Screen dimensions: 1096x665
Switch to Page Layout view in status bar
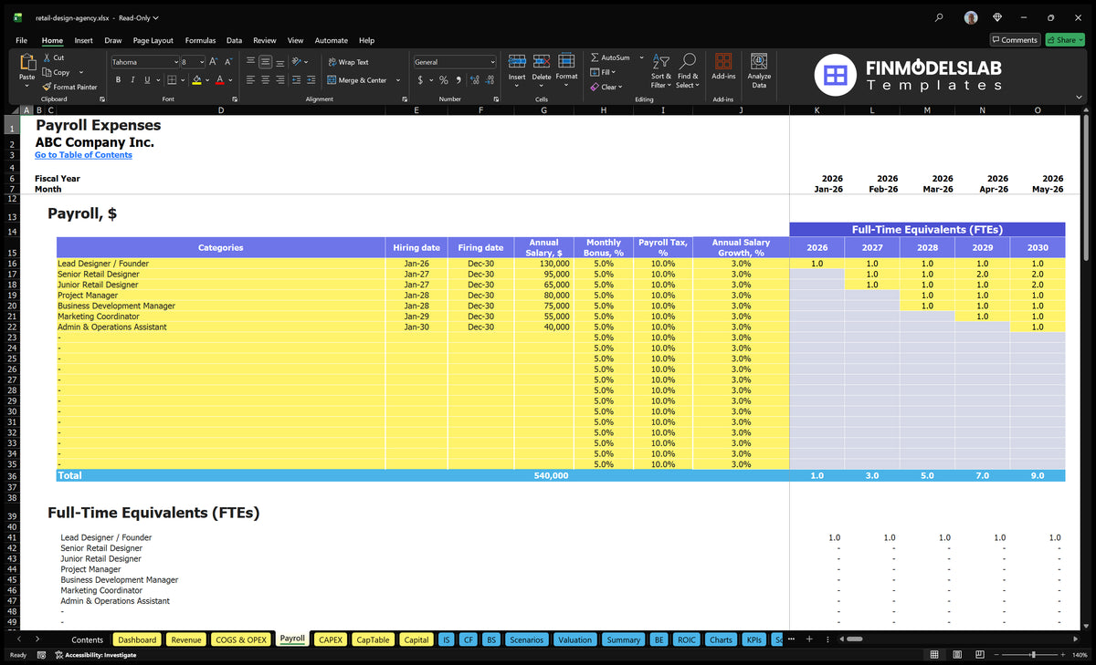pyautogui.click(x=956, y=655)
